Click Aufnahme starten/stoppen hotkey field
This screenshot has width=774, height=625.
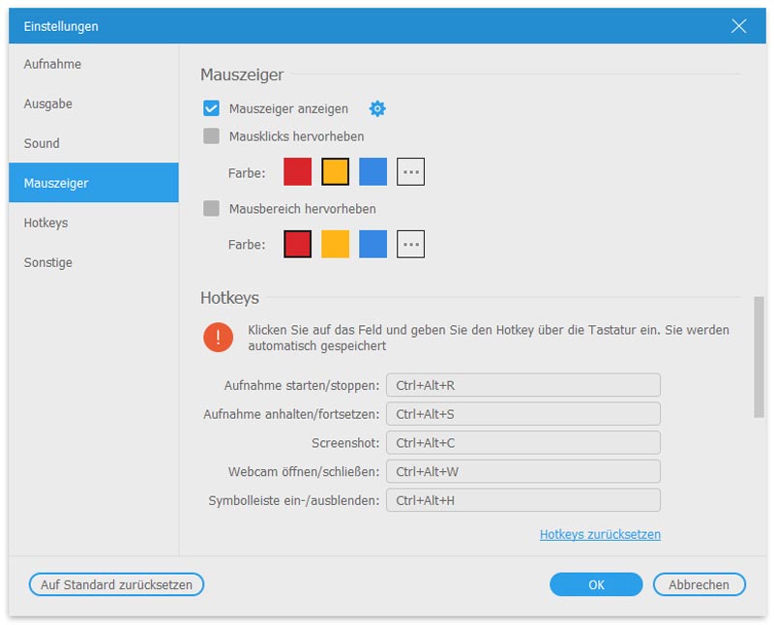coord(522,385)
